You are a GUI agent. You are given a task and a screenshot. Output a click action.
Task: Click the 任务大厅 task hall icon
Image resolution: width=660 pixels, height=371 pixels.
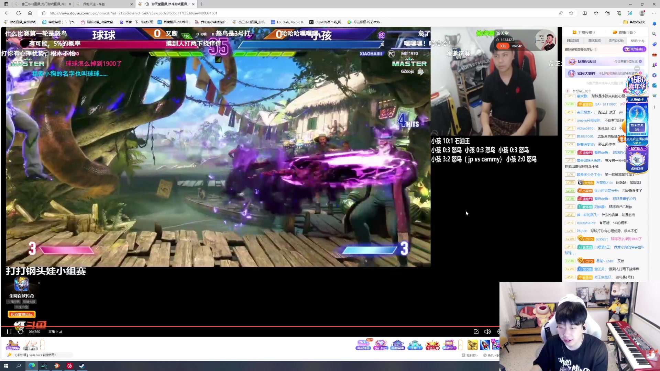(x=13, y=345)
